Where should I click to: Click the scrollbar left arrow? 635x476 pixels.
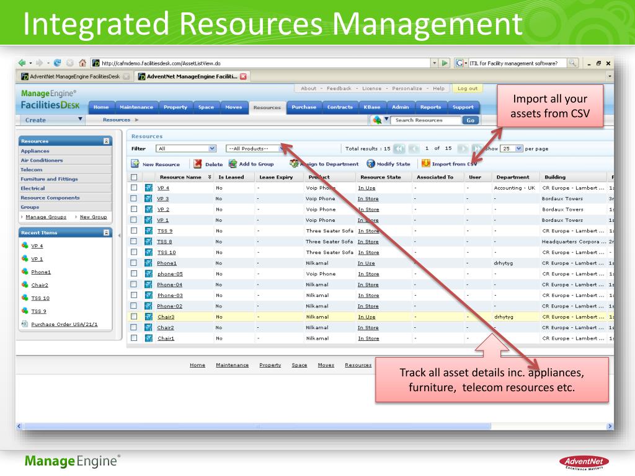tap(19, 426)
